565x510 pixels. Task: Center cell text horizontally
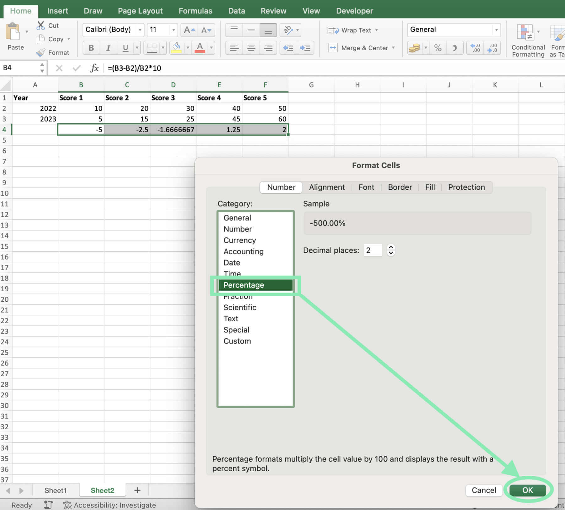[x=251, y=48]
